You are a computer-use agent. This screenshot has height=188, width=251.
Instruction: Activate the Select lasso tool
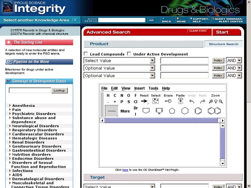coord(156,101)
